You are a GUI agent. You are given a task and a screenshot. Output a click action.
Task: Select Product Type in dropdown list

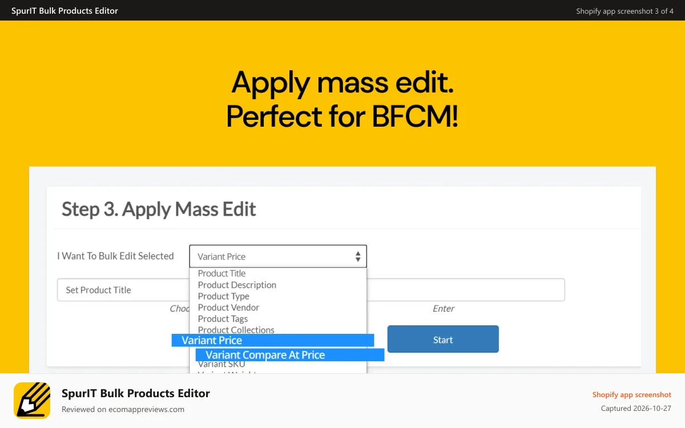coord(223,296)
